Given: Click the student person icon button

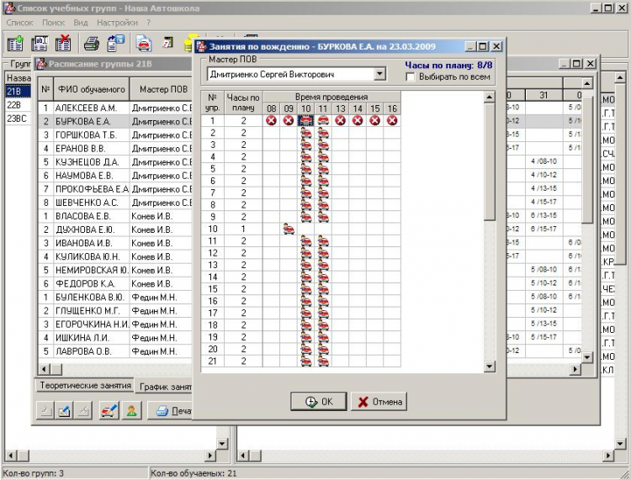Looking at the screenshot, I should pos(131,411).
